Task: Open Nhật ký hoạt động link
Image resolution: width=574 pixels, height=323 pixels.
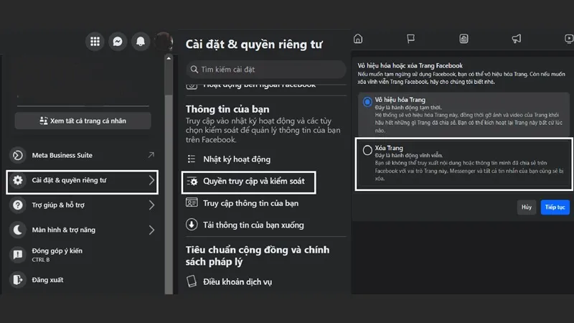Action: [237, 159]
